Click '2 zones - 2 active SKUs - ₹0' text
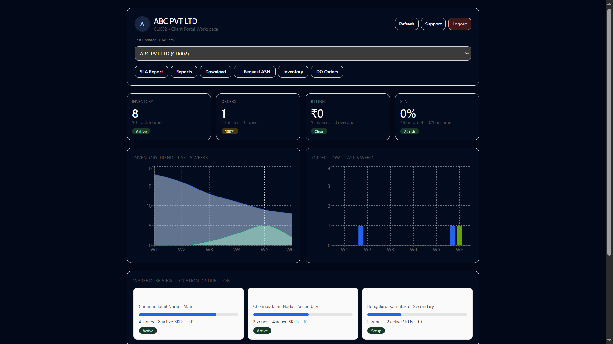 click(395, 322)
